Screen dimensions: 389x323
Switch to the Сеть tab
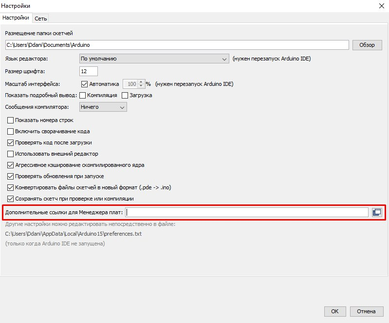tap(40, 18)
